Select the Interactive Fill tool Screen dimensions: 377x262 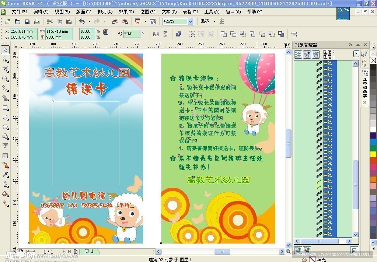(x=5, y=203)
